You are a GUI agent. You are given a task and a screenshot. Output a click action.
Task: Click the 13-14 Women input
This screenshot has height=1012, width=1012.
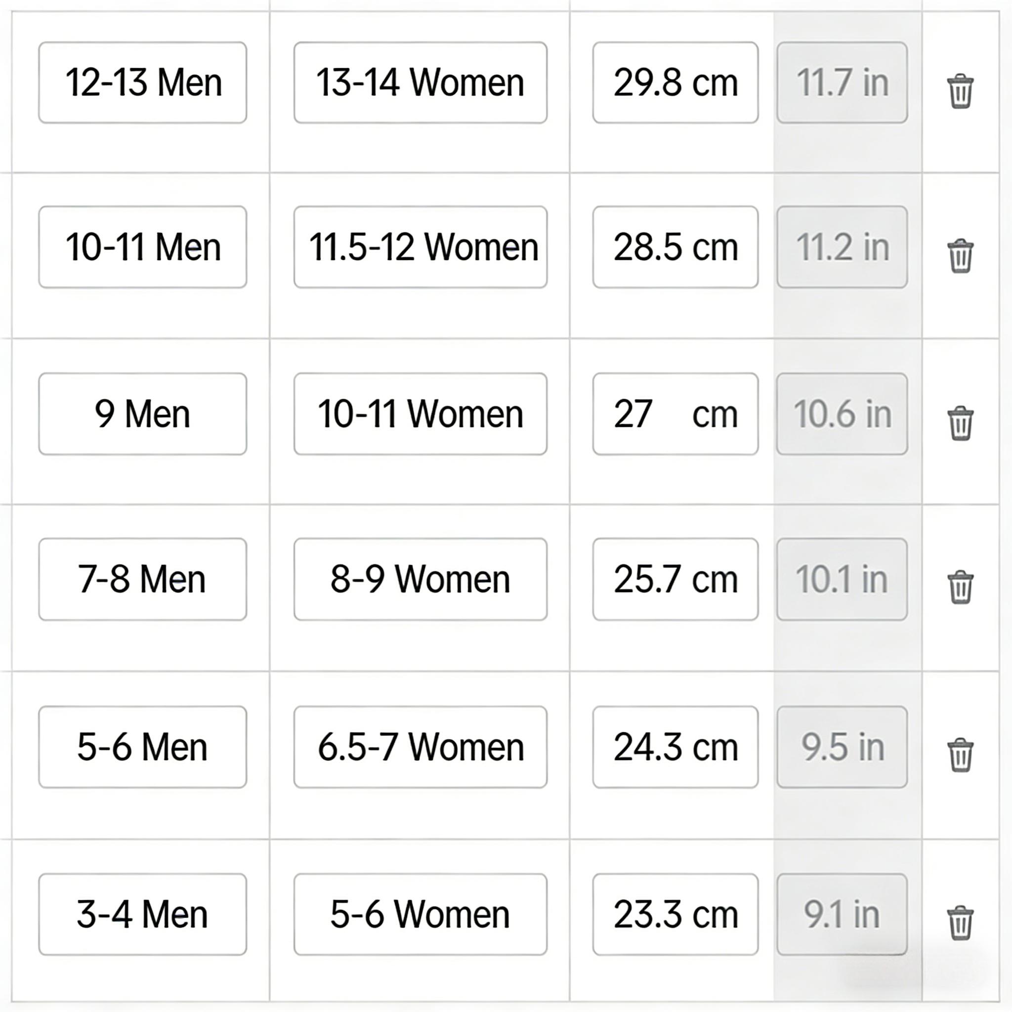(420, 83)
